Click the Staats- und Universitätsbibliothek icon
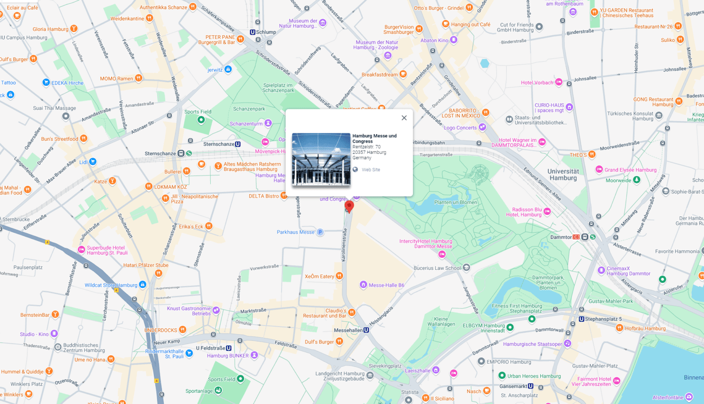 [509, 120]
